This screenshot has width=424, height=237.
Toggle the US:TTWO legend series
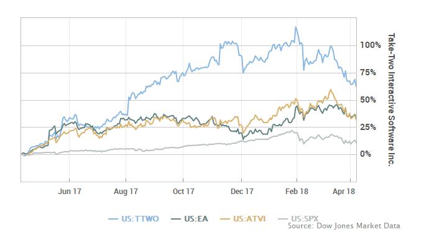pos(134,218)
